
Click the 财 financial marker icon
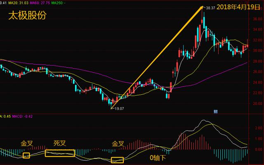pyautogui.click(x=216, y=111)
